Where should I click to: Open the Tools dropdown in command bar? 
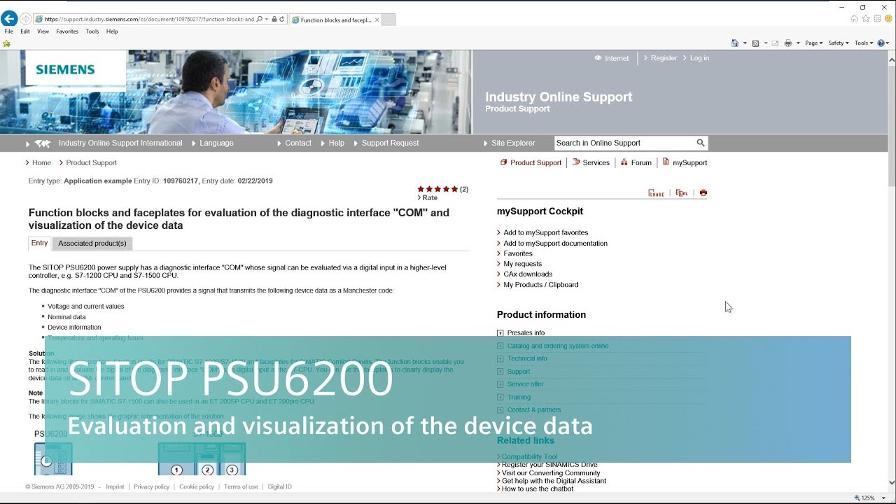coord(864,43)
